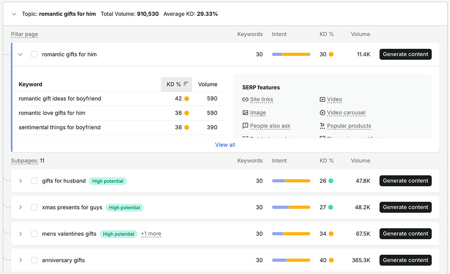The image size is (450, 274).
Task: Expand the gifts for husband subpage
Action: 20,181
